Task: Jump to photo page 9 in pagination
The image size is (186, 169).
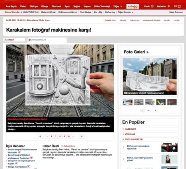Action: (x=64, y=136)
